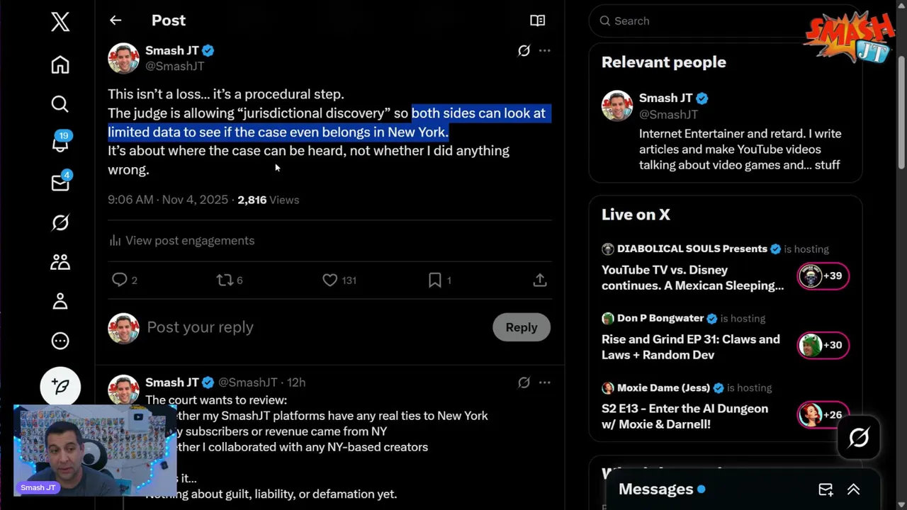Open more options sidebar menu
The width and height of the screenshot is (907, 510).
[60, 341]
